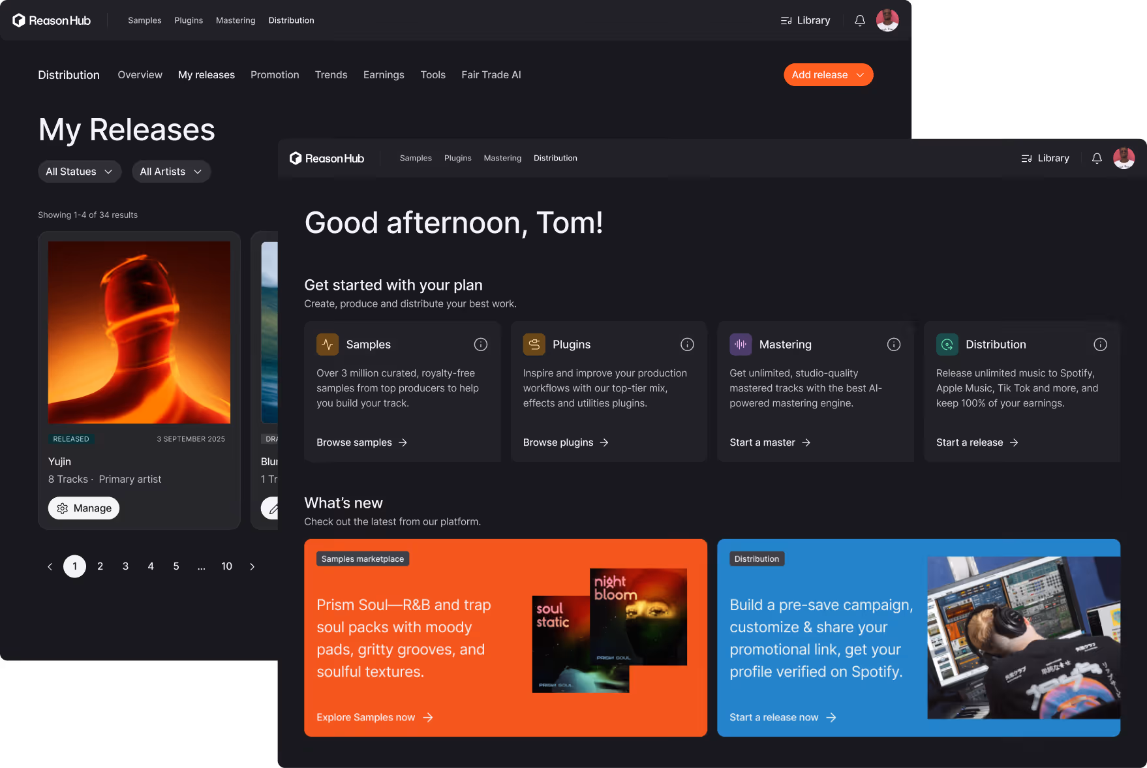The width and height of the screenshot is (1147, 768).
Task: Click the night bloom pack cover
Action: 638,617
